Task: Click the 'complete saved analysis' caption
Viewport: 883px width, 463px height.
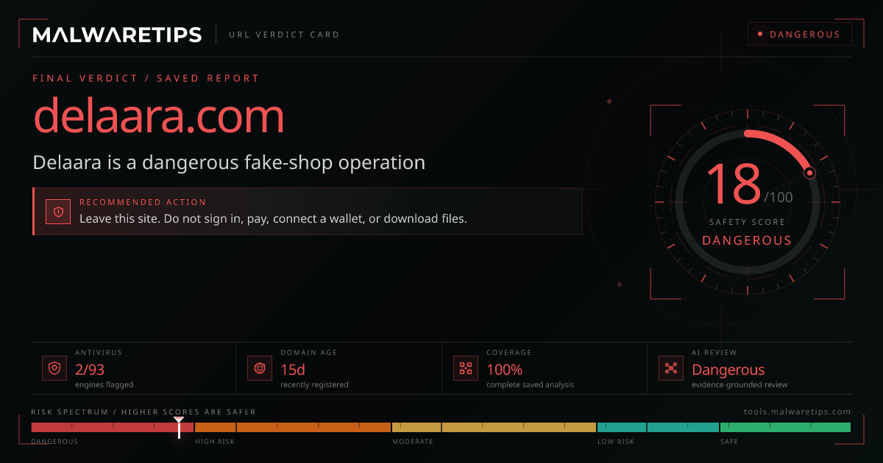Action: point(530,384)
